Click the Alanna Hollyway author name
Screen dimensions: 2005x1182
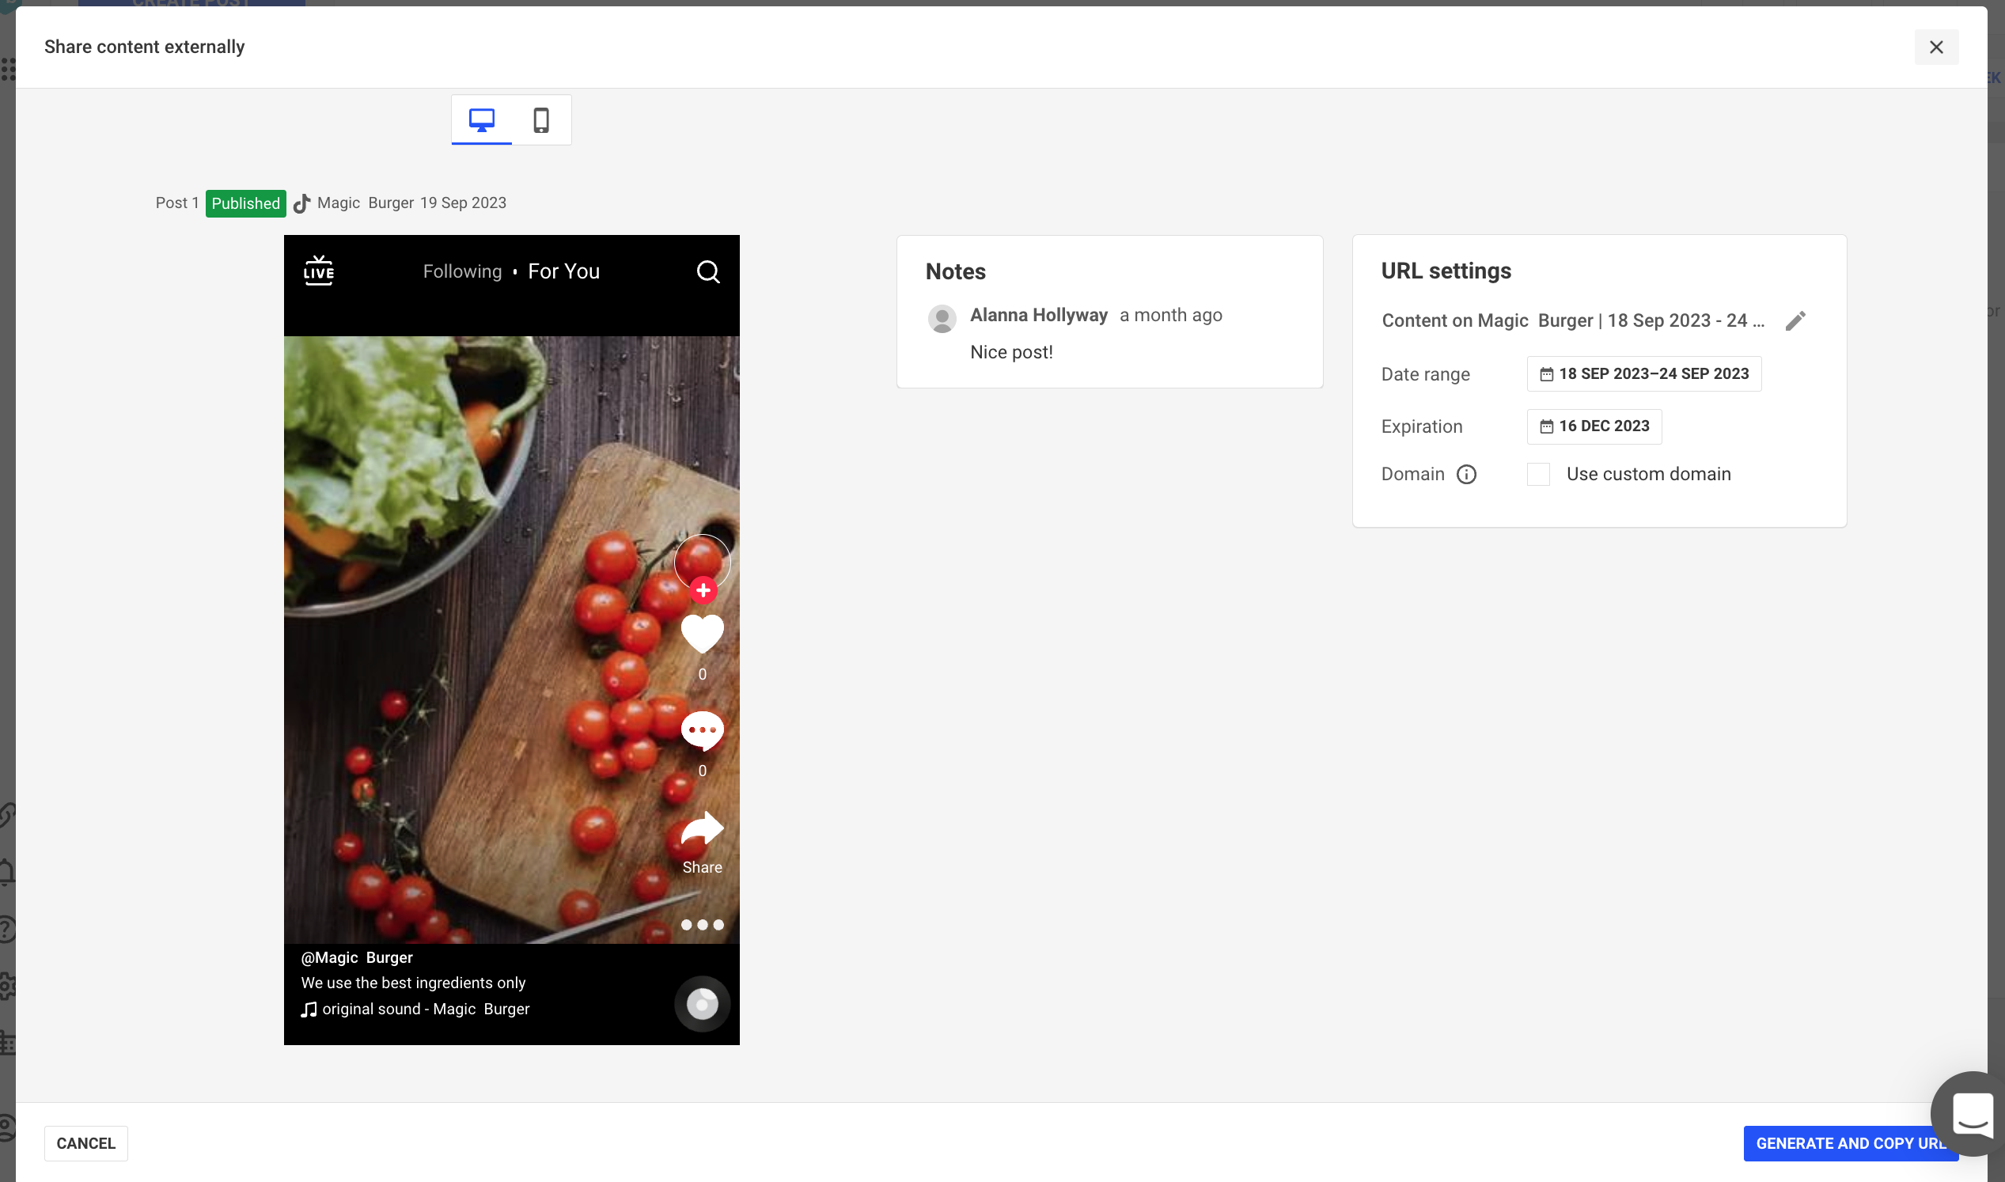pos(1038,316)
